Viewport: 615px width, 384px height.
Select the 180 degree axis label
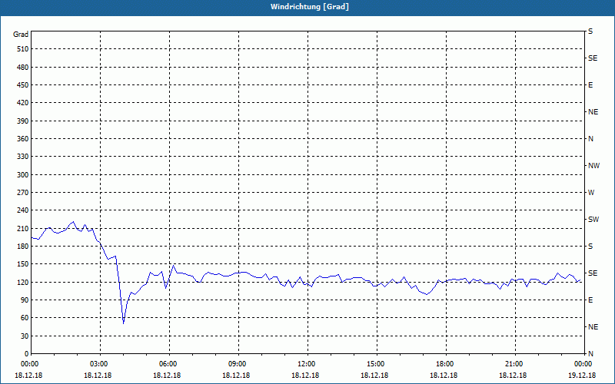(x=23, y=246)
